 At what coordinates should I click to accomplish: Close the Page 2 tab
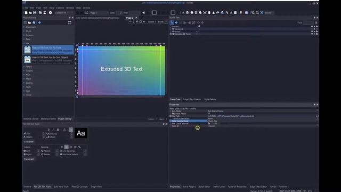click(136, 18)
